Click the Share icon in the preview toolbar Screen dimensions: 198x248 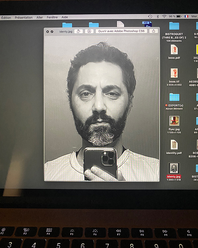click(153, 31)
